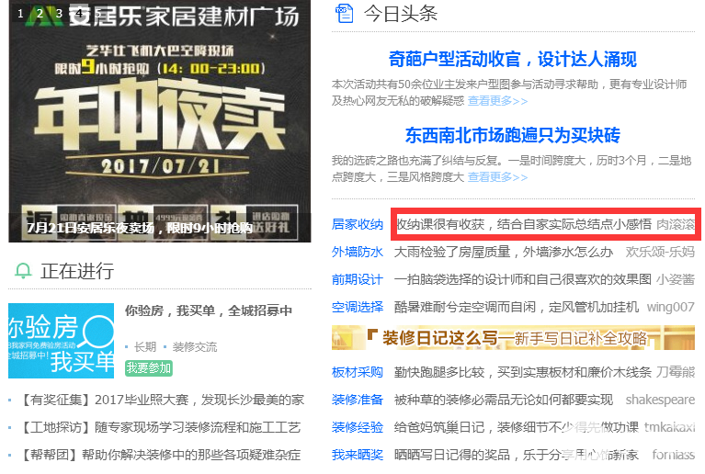705x474 pixels.
Task: Open the 空调选择 category
Action: (x=358, y=308)
